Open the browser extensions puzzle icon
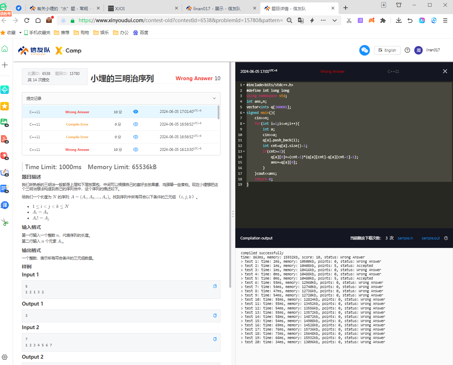Image resolution: width=453 pixels, height=365 pixels. (383, 20)
